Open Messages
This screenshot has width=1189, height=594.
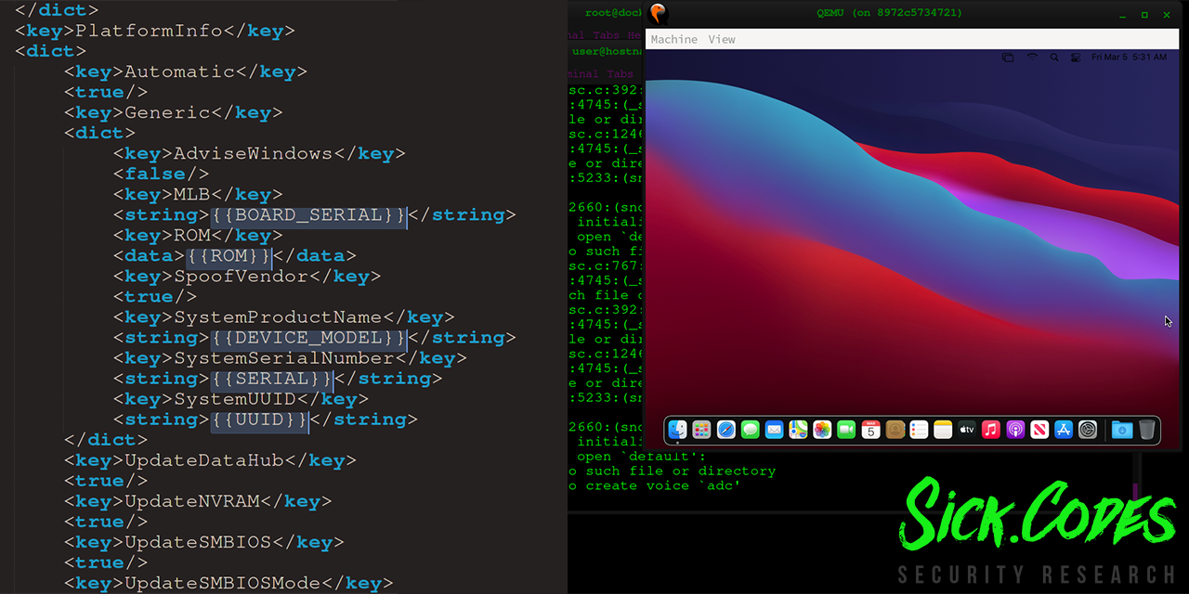[750, 430]
